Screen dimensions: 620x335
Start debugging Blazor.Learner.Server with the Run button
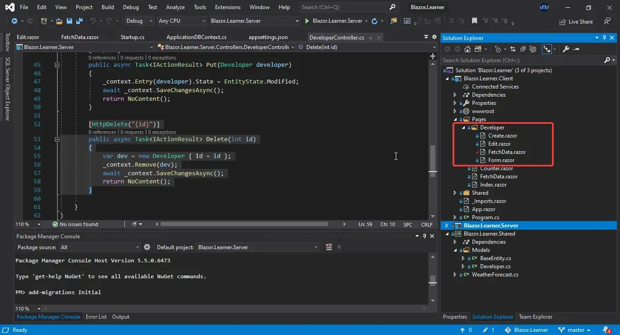pyautogui.click(x=307, y=20)
